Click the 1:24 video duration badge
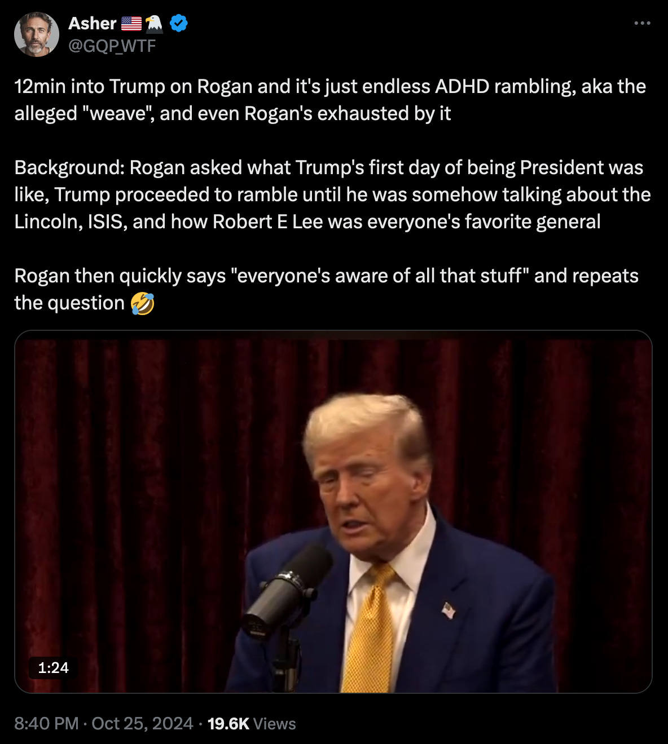This screenshot has height=744, width=668. pyautogui.click(x=53, y=668)
